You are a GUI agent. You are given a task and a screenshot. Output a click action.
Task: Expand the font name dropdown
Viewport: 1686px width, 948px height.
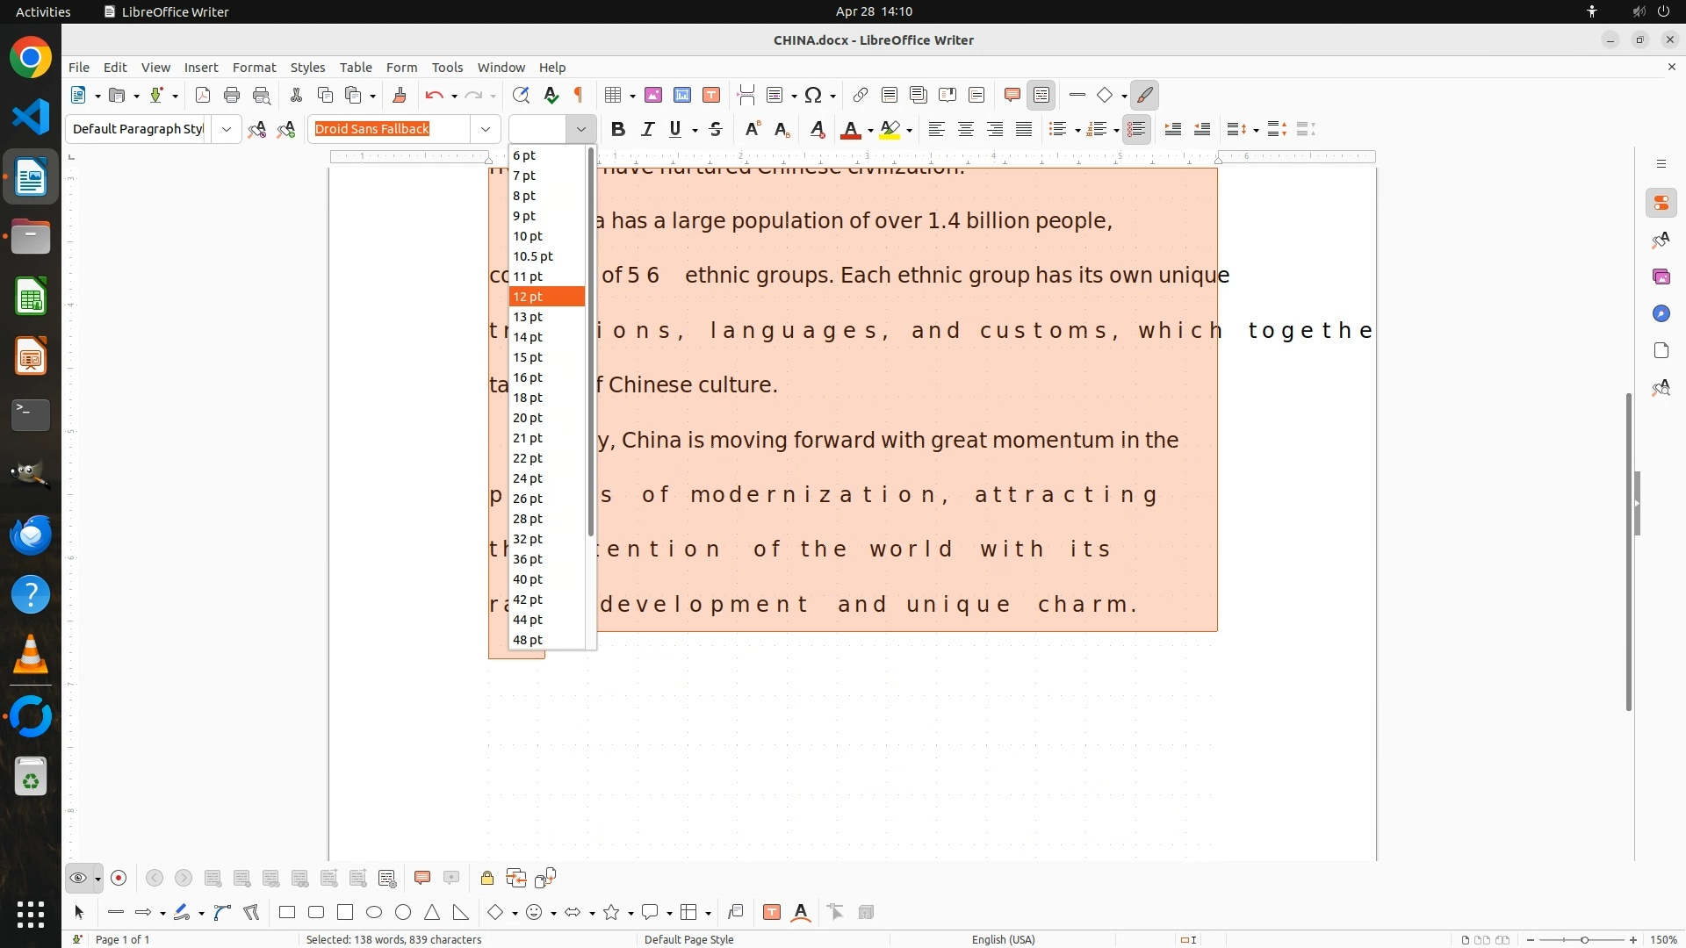486,129
